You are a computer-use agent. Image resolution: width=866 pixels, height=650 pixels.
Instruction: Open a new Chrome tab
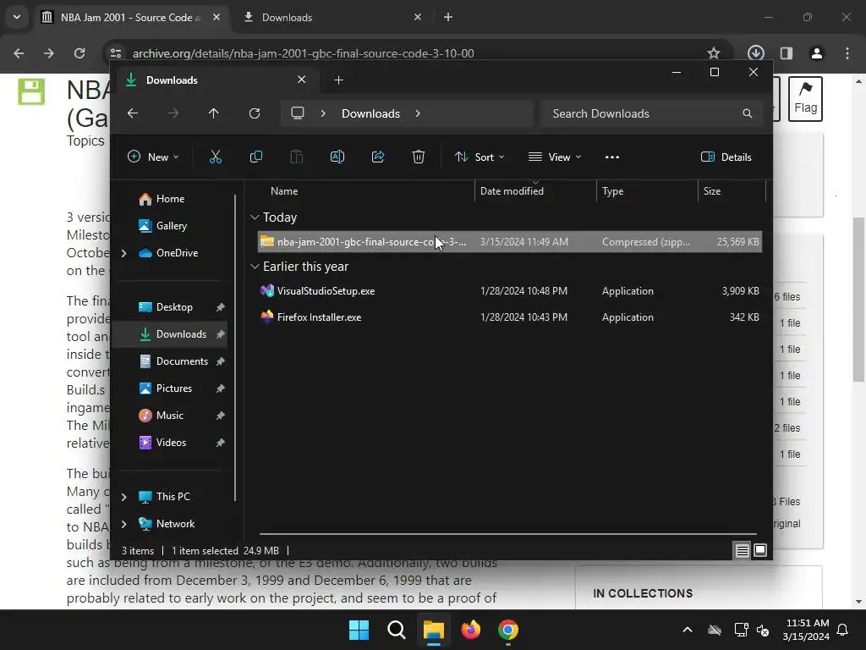coord(448,17)
